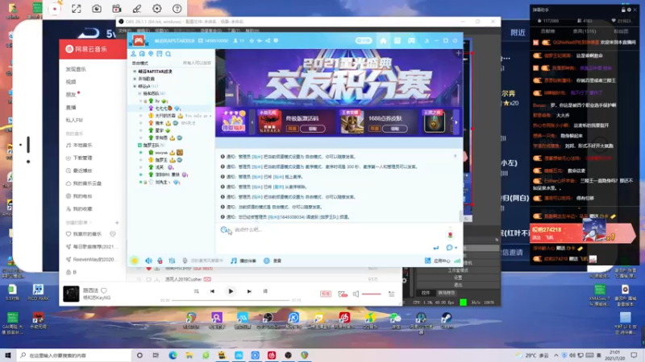Viewport: 645px width, 362px height.
Task: Click the share icon in channel header
Action: (268, 41)
